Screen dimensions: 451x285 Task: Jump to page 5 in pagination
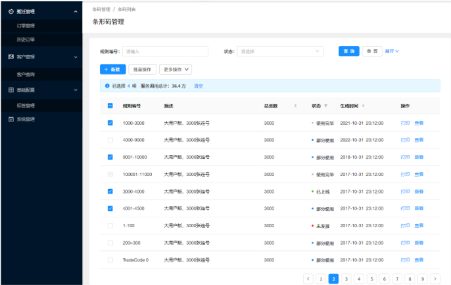[x=371, y=278]
